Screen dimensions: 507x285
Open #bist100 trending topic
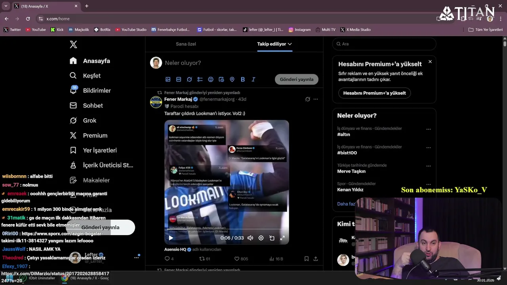click(347, 153)
